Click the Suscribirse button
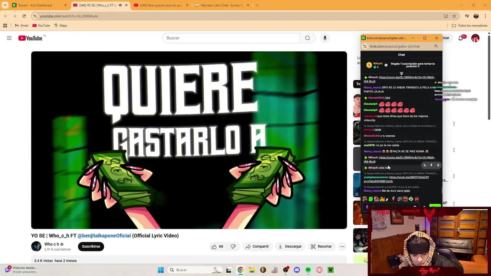 coord(91,246)
